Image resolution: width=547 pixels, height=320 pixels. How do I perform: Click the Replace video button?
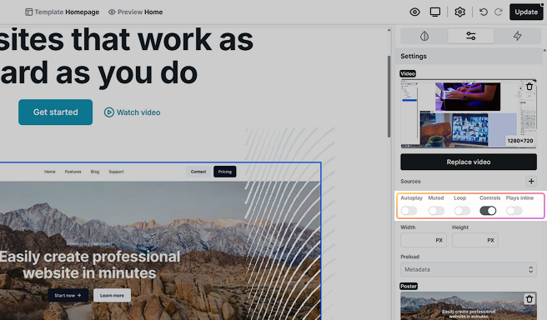[x=469, y=162]
